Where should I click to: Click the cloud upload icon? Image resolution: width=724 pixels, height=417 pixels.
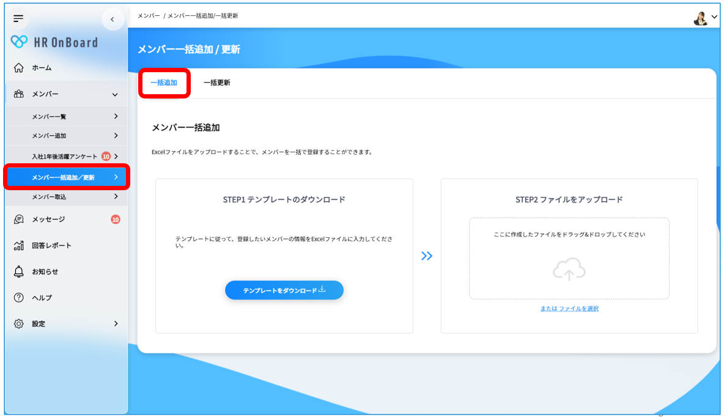coord(569,269)
